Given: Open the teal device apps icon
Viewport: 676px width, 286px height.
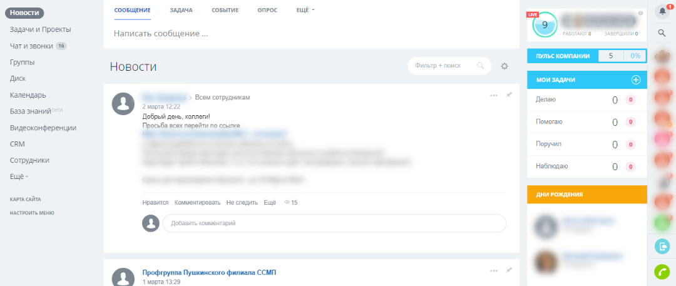Looking at the screenshot, I should (x=662, y=247).
